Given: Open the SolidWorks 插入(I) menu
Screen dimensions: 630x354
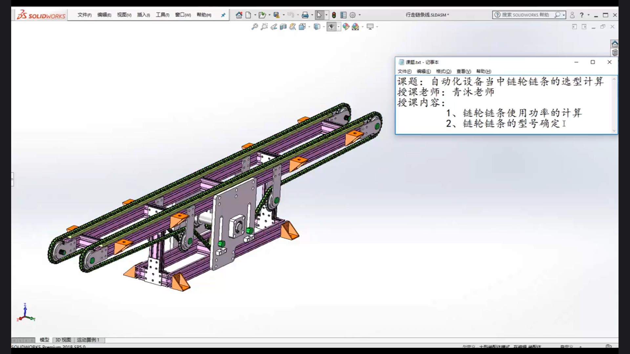Looking at the screenshot, I should click(x=143, y=15).
